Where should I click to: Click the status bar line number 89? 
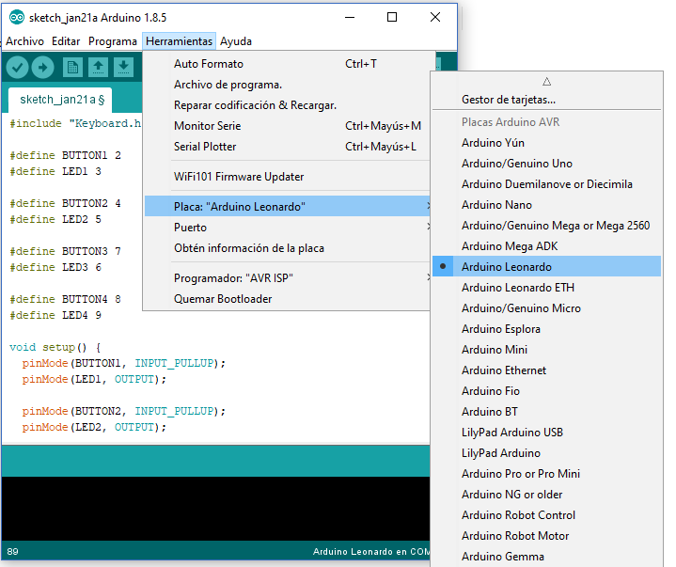click(12, 551)
